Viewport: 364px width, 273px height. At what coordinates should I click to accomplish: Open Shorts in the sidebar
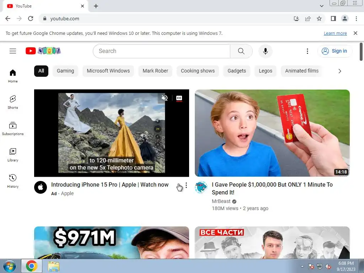[13, 102]
